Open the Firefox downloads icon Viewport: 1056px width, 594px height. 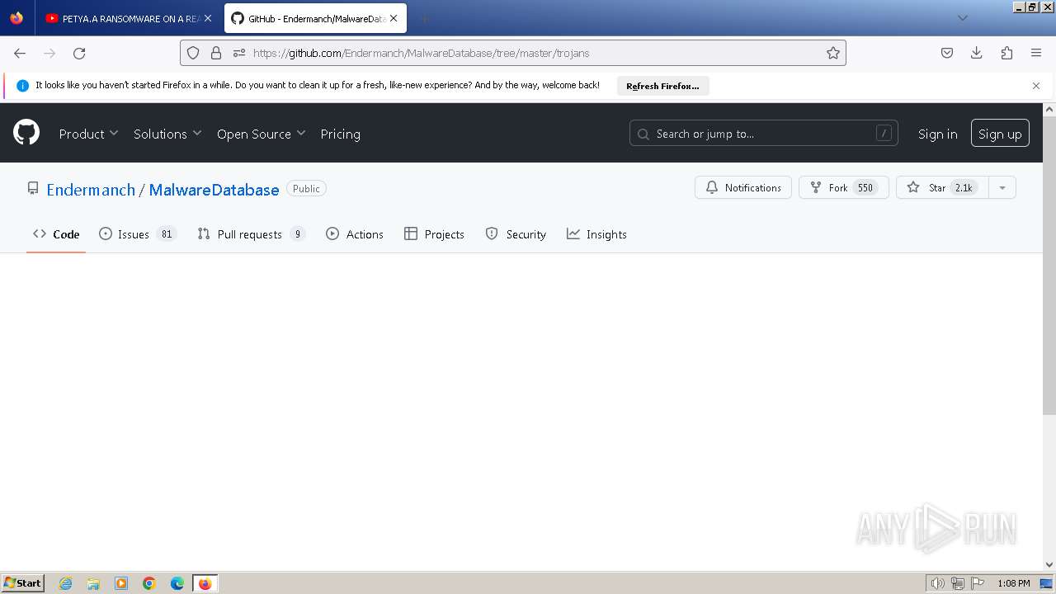click(x=977, y=53)
